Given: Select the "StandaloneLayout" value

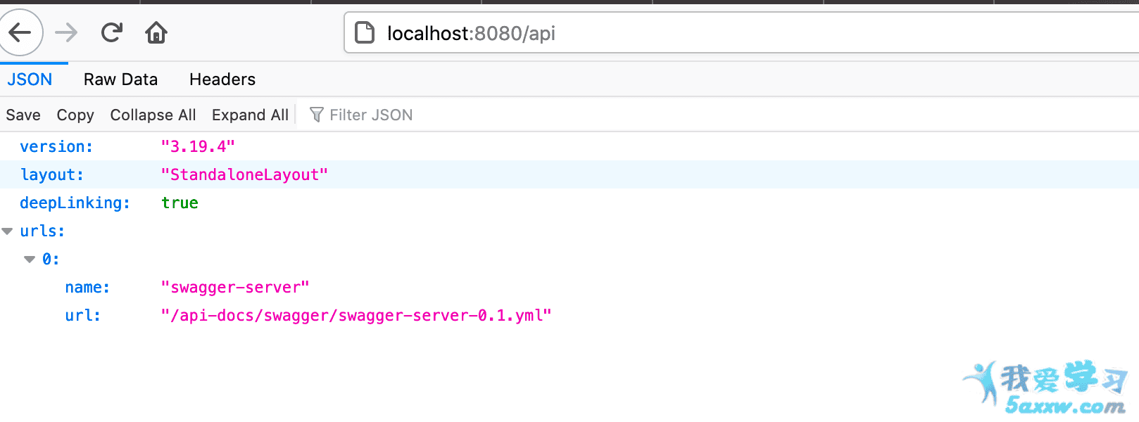Looking at the screenshot, I should tap(244, 174).
